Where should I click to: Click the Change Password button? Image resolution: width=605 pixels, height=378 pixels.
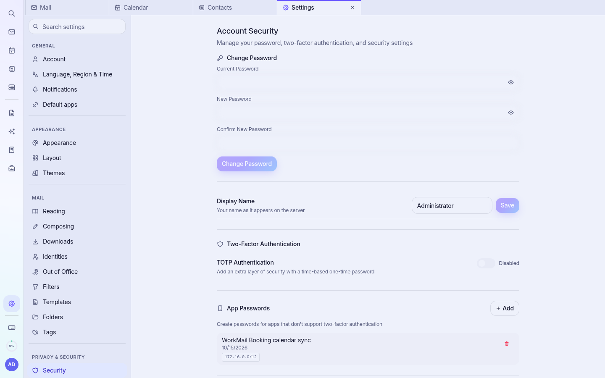247,164
